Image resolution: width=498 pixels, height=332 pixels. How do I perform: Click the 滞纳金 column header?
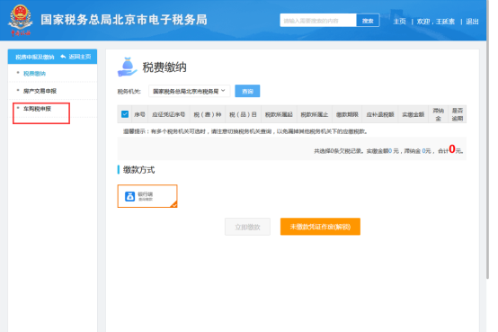pos(439,114)
